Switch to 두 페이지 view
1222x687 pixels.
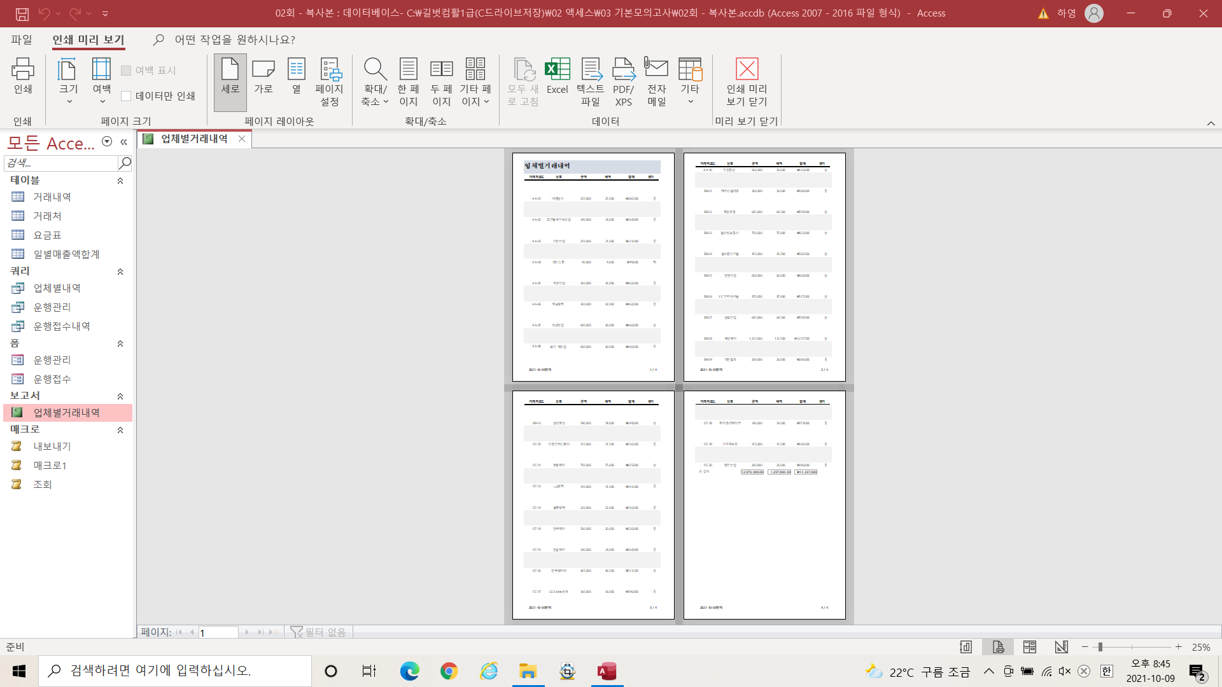point(441,81)
